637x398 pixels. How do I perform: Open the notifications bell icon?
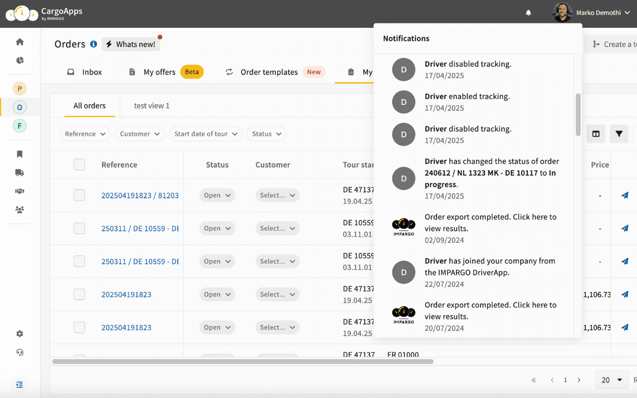click(x=529, y=13)
